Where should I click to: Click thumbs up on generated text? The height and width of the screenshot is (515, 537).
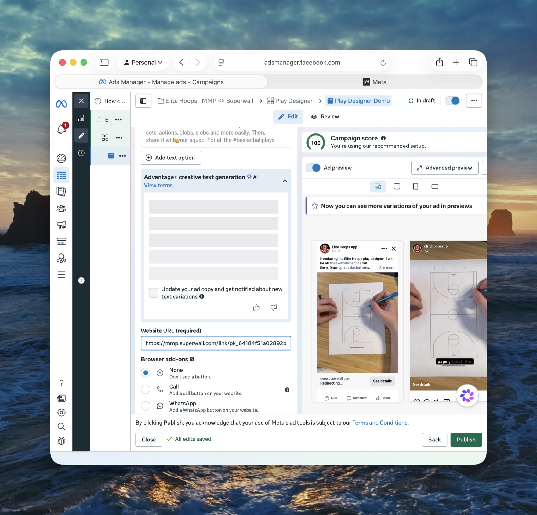[x=256, y=308]
